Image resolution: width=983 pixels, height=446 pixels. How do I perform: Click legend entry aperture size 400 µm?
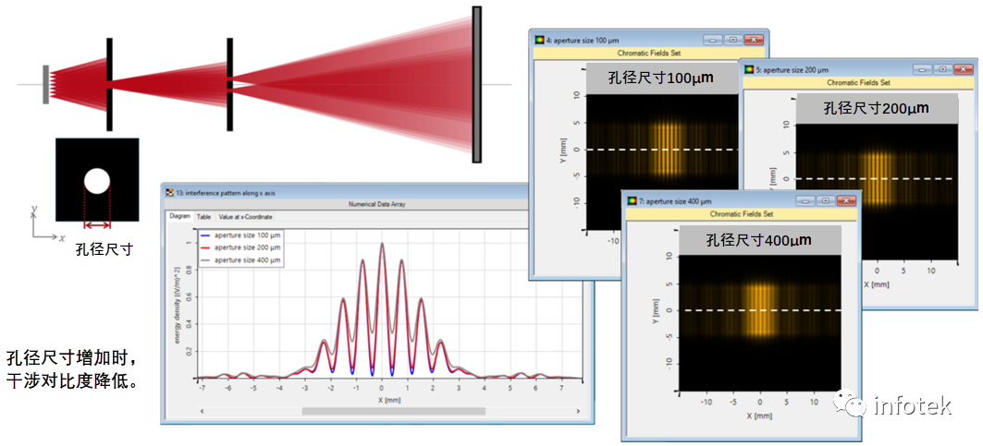pos(240,259)
